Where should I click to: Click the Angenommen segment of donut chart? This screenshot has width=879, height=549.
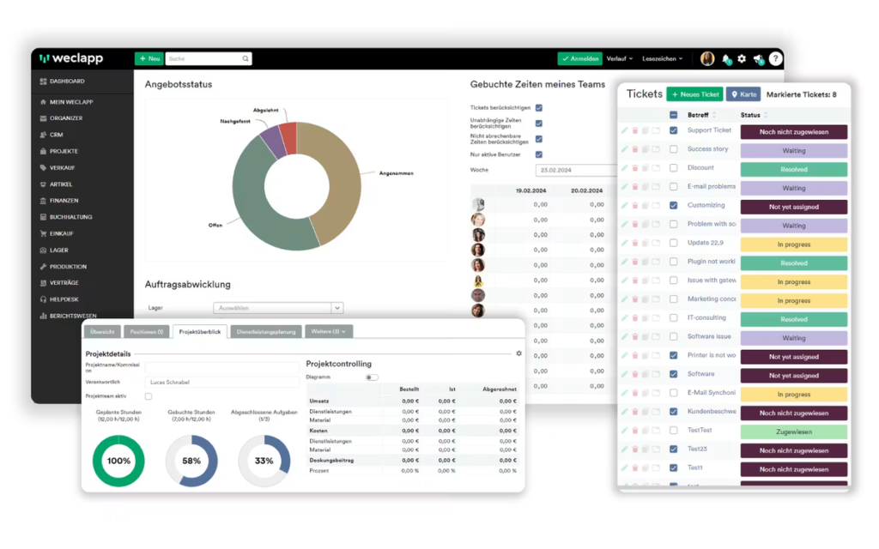click(336, 179)
